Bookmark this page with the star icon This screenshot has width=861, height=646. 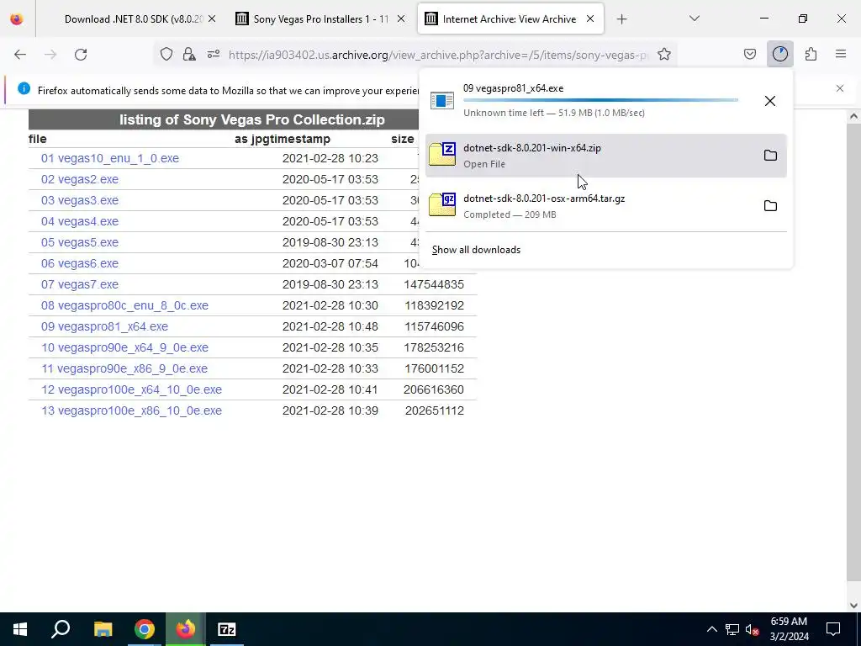pyautogui.click(x=664, y=54)
